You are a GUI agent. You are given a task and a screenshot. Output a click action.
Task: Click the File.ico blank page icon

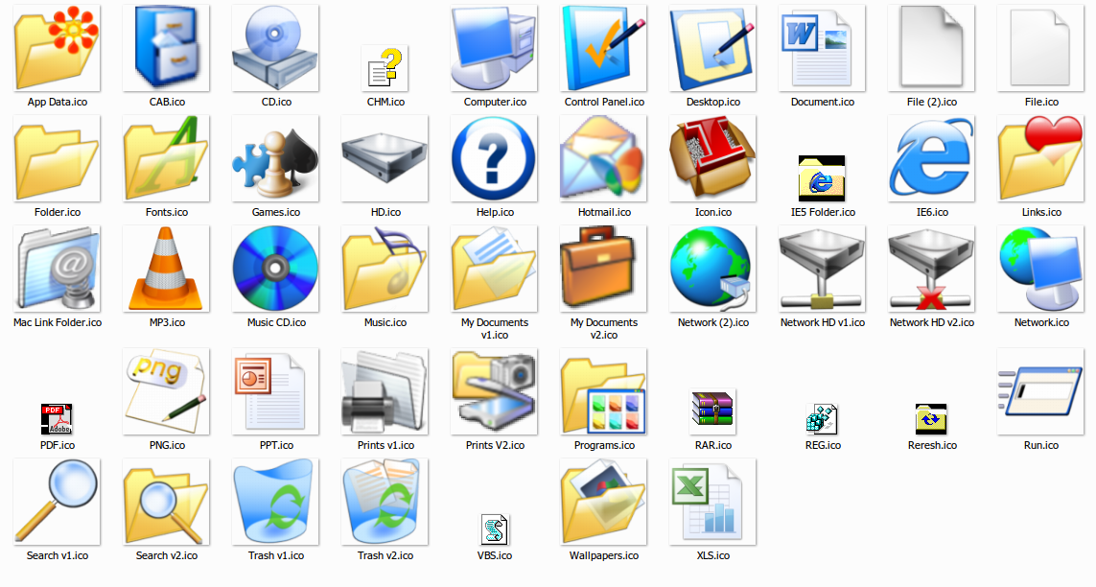1040,48
